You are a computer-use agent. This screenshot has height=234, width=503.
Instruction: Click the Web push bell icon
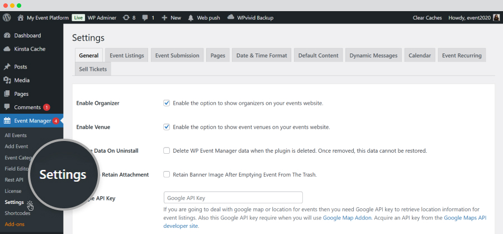pos(191,18)
